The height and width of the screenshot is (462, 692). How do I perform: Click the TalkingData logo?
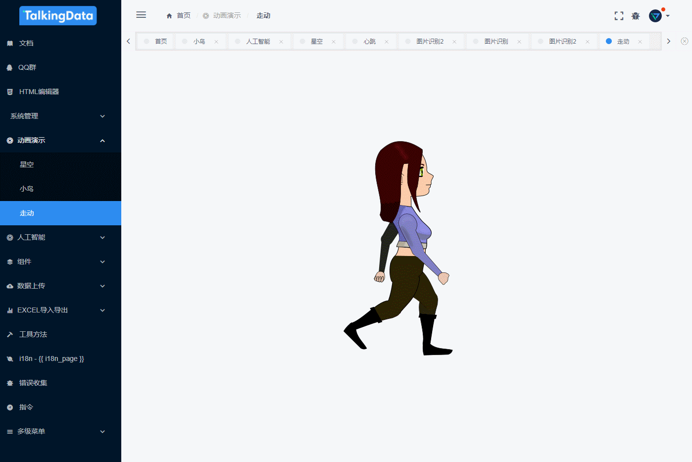[x=58, y=15]
